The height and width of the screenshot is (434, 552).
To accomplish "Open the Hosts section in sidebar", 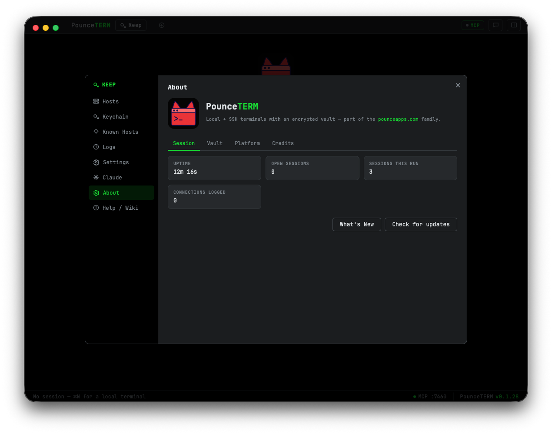I will coord(121,102).
